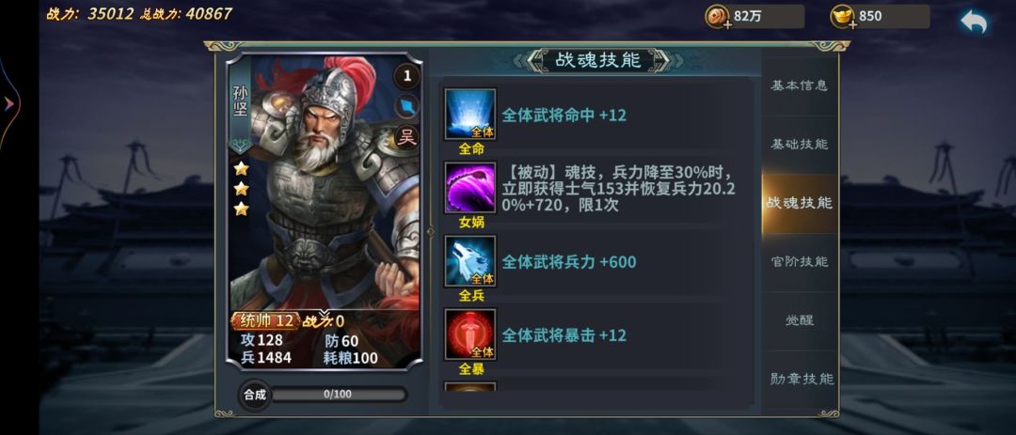Image resolution: width=1016 pixels, height=435 pixels.
Task: Tap the blue troop type icon
Action: 407,107
